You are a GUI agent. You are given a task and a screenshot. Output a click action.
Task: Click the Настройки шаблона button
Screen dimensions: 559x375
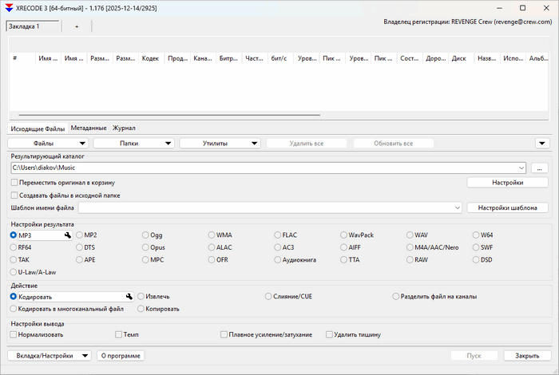(x=507, y=207)
